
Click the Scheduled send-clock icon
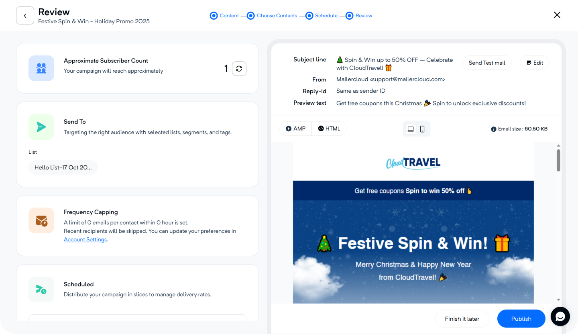41,289
